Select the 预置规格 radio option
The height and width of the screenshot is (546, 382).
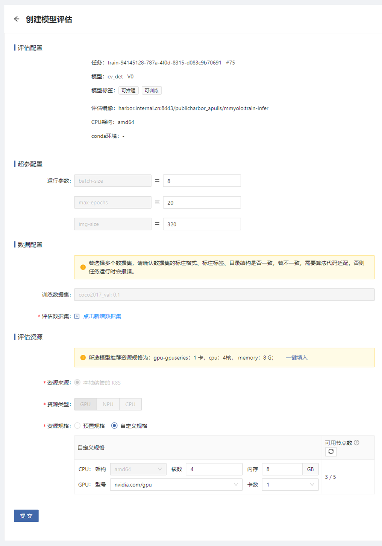tap(77, 426)
